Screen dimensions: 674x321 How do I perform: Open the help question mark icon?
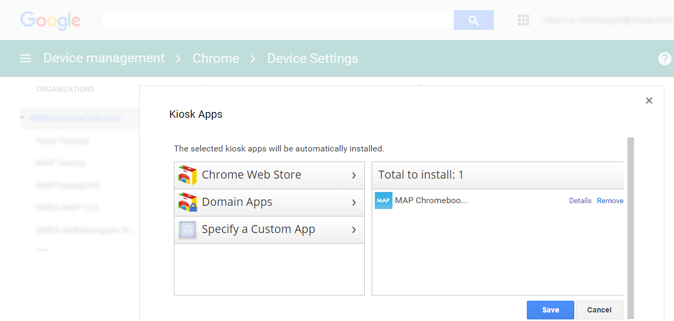tap(665, 59)
